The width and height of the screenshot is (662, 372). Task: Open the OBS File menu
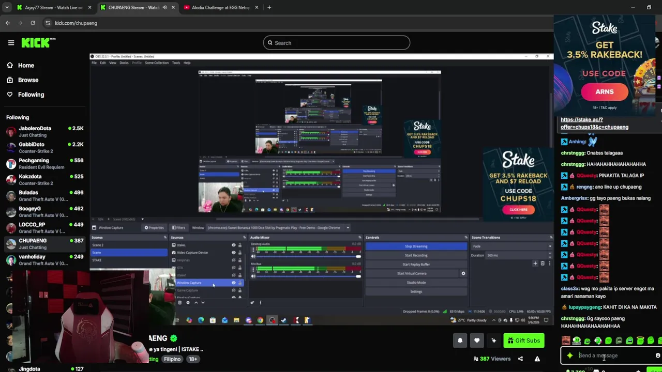coord(94,63)
